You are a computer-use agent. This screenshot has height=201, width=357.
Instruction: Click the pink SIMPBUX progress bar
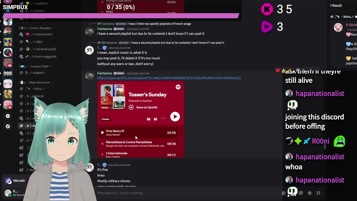(121, 16)
